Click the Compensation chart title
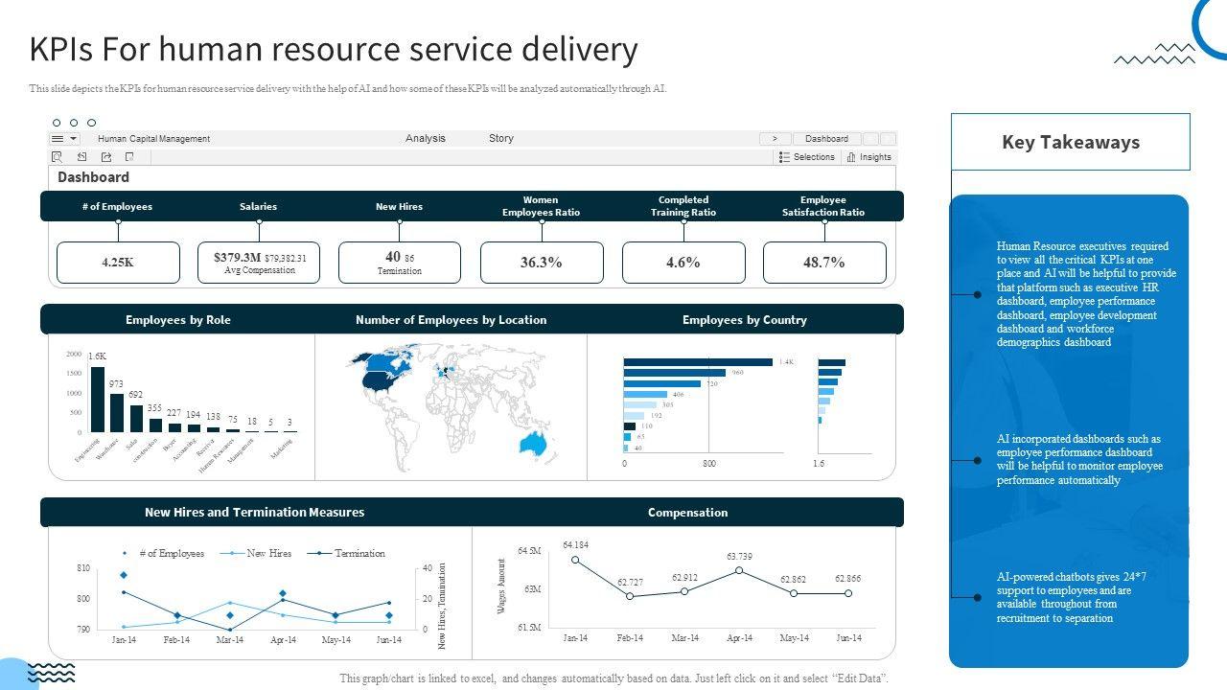This screenshot has height=690, width=1227. click(x=687, y=513)
